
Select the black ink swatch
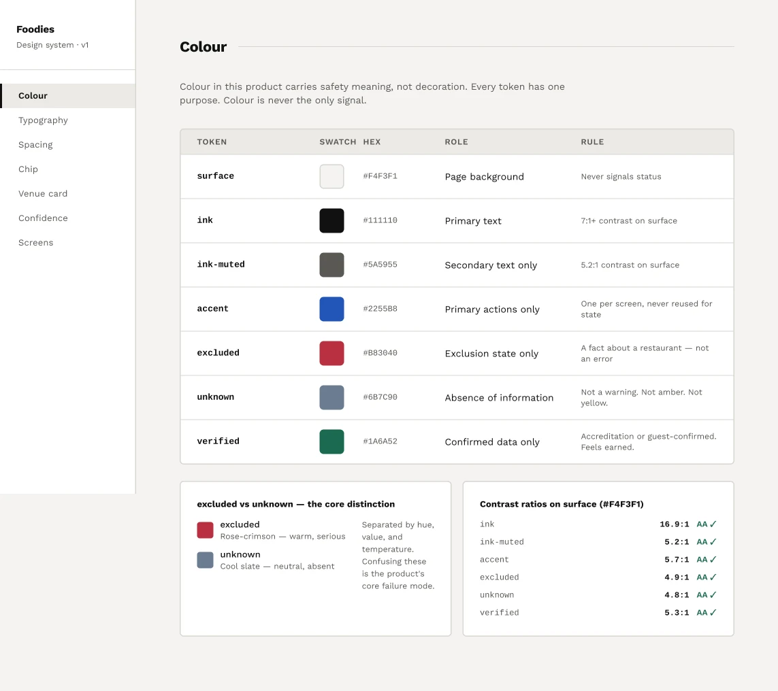(331, 220)
